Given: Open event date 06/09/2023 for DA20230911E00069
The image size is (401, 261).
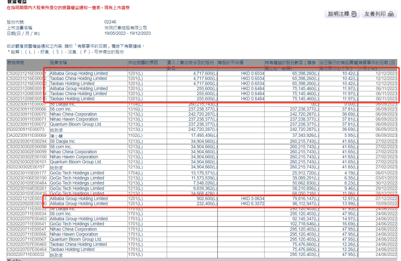Looking at the screenshot, I should pyautogui.click(x=386, y=135).
